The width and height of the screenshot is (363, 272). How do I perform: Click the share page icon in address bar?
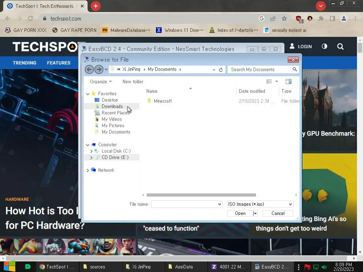pyautogui.click(x=273, y=18)
